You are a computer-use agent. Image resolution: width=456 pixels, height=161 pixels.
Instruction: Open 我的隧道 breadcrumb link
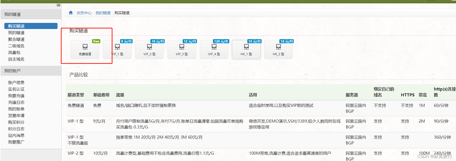point(103,13)
